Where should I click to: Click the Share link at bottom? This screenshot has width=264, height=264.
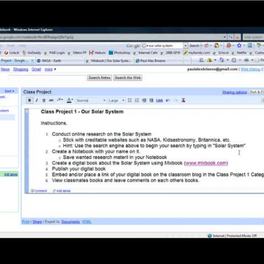(37, 222)
